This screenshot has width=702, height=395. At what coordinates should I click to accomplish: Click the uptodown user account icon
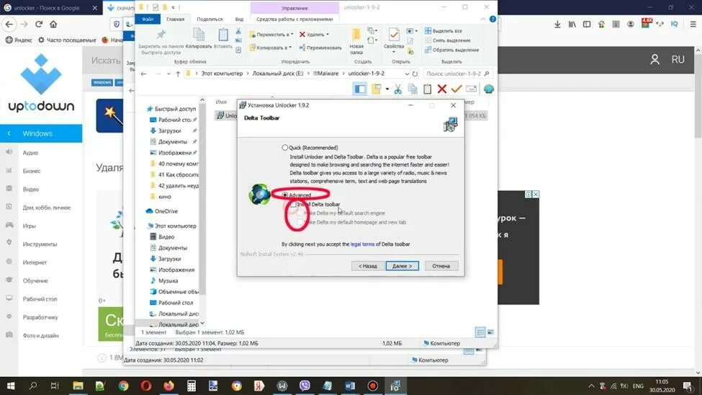tap(654, 60)
